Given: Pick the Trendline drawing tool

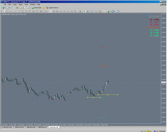Looking at the screenshot, I should 19,11.
